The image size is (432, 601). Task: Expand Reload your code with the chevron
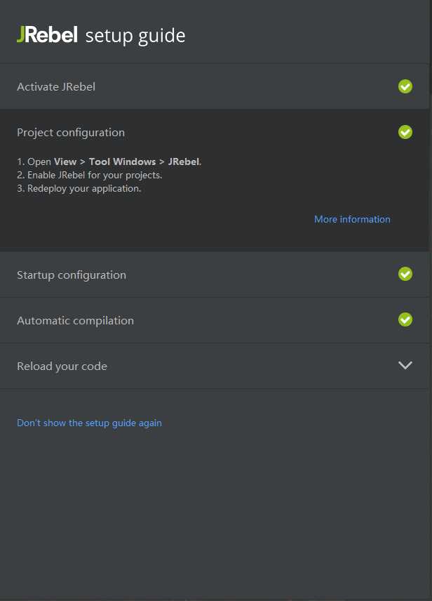click(405, 365)
